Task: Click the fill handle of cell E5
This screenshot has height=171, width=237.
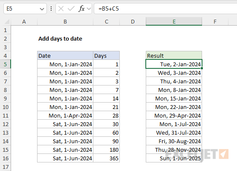Action: click(202, 68)
